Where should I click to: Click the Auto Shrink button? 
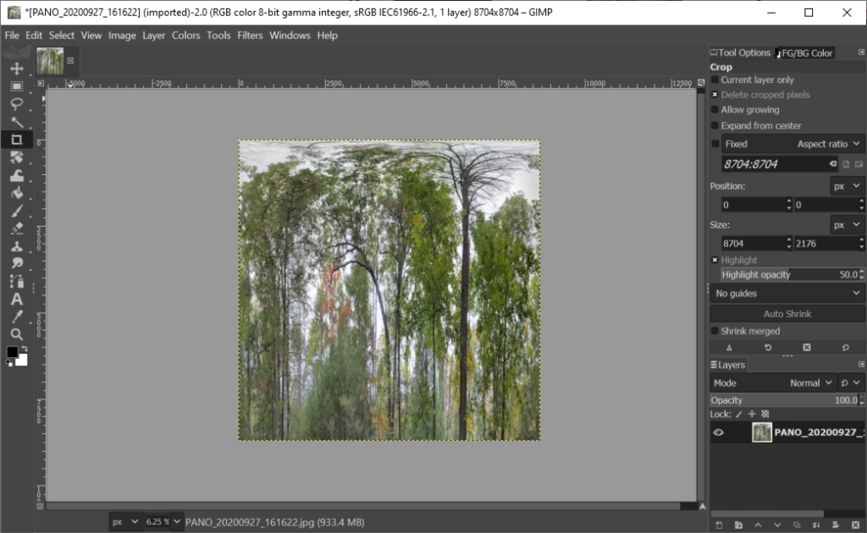(787, 314)
